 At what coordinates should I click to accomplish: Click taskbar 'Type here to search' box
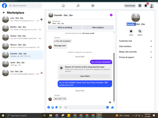pos(24,115)
